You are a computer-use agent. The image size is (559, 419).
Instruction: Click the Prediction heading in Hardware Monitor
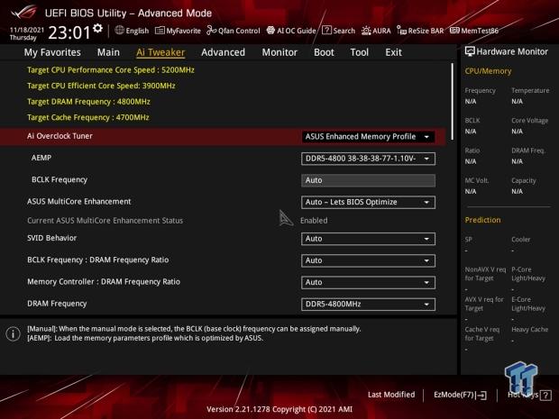pos(482,220)
